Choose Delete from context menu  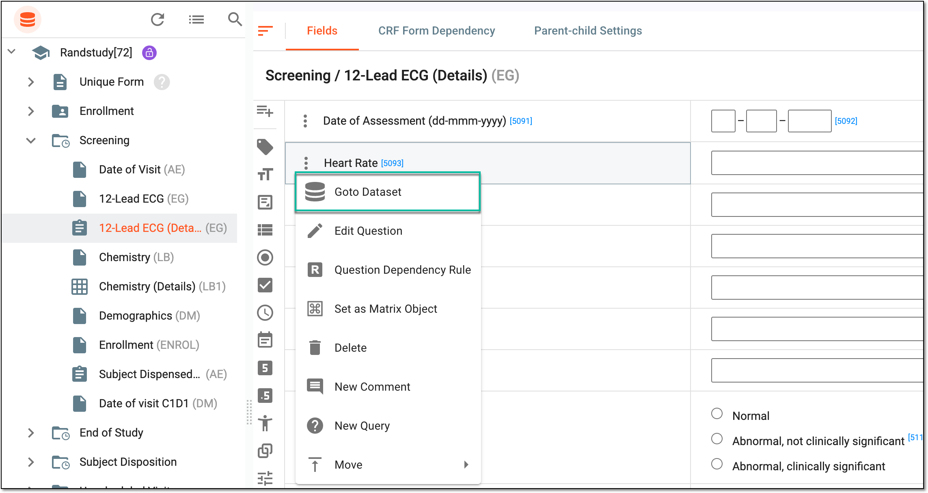tap(388, 348)
